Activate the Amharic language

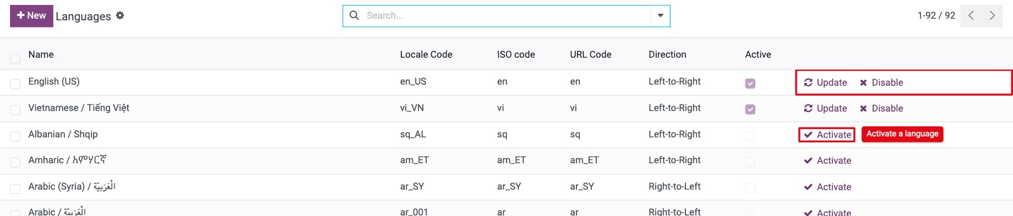[x=827, y=160]
